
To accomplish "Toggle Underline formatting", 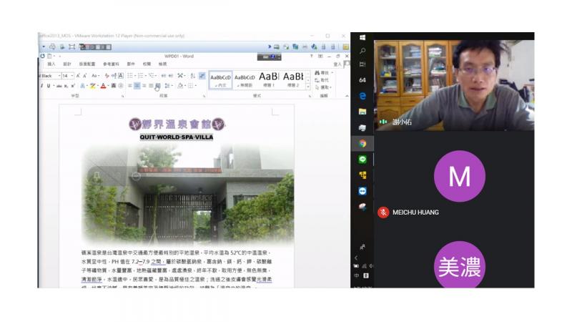I will pyautogui.click(x=48, y=86).
